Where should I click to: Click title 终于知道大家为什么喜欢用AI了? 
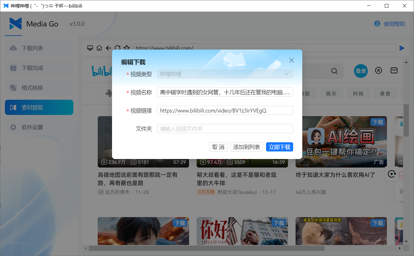point(335,175)
